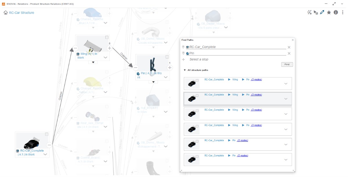Image resolution: width=348 pixels, height=177 pixels.
Task: Expand relations on Pin node's plus button
Action: pos(170,68)
